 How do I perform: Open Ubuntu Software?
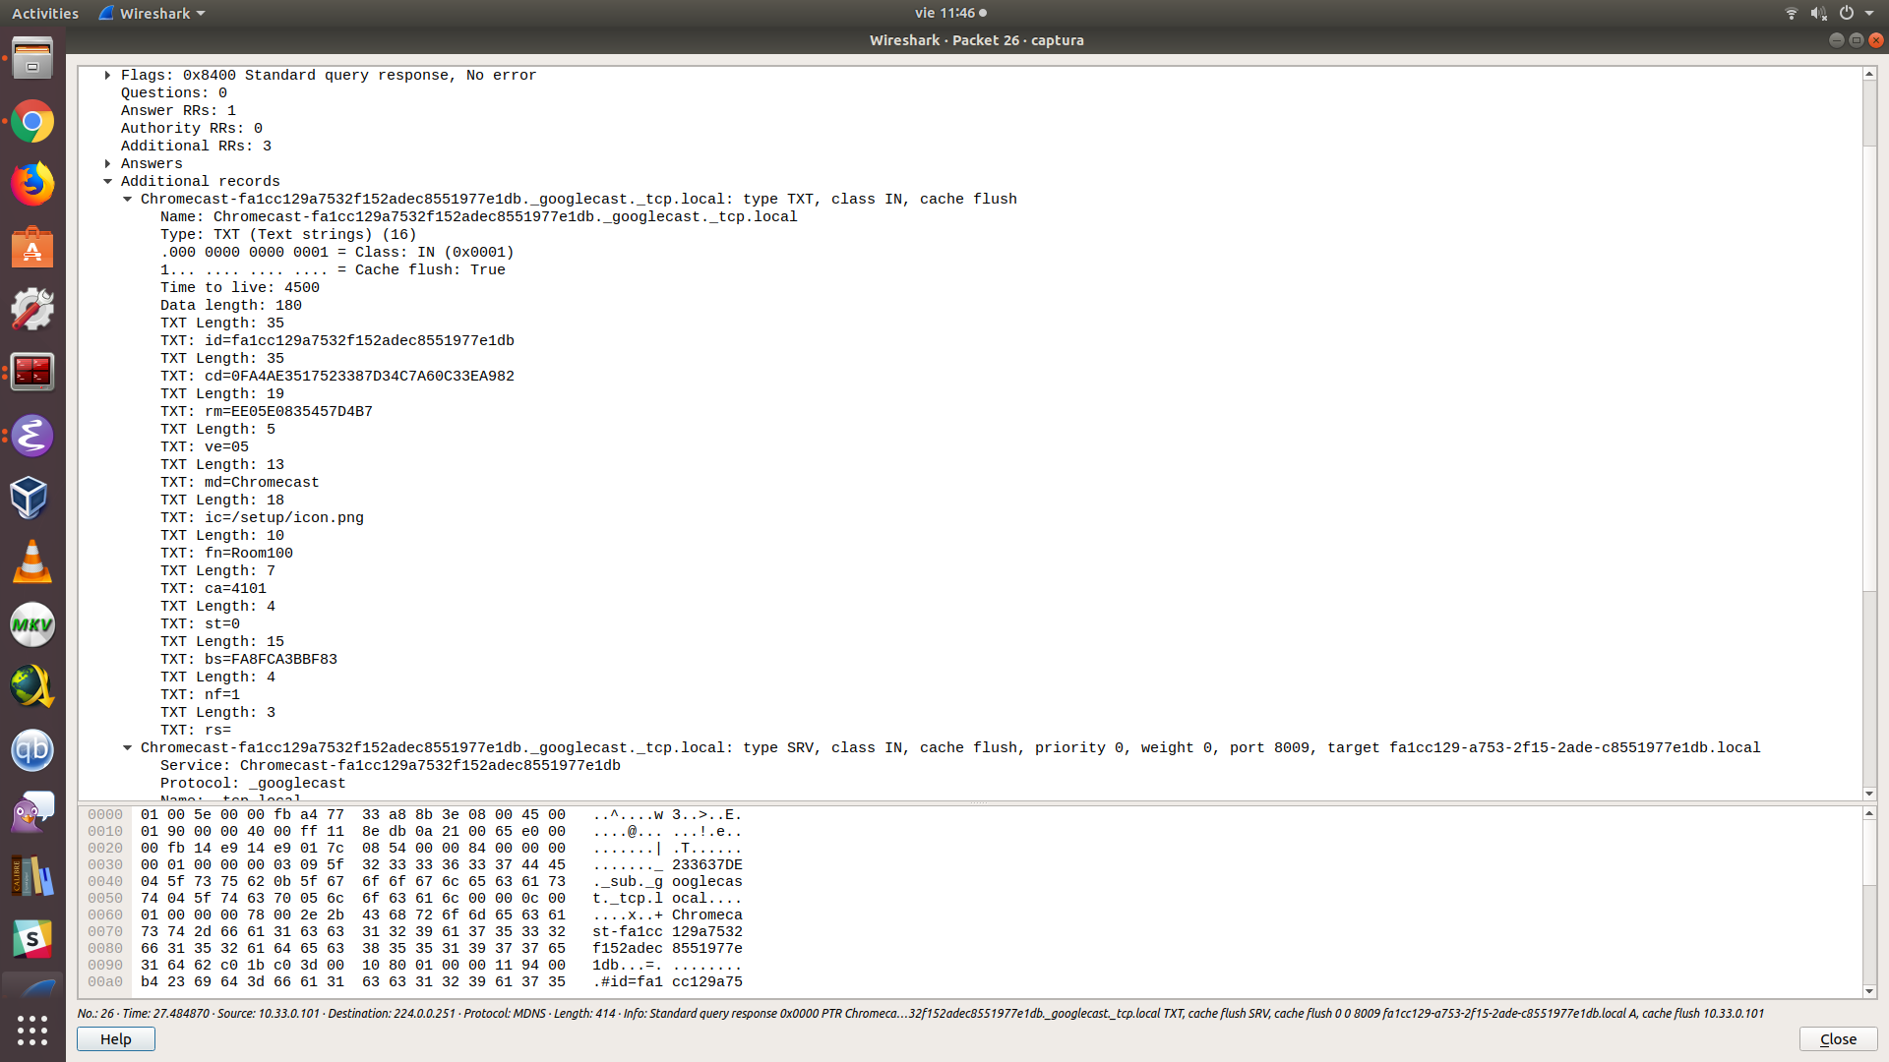point(32,248)
